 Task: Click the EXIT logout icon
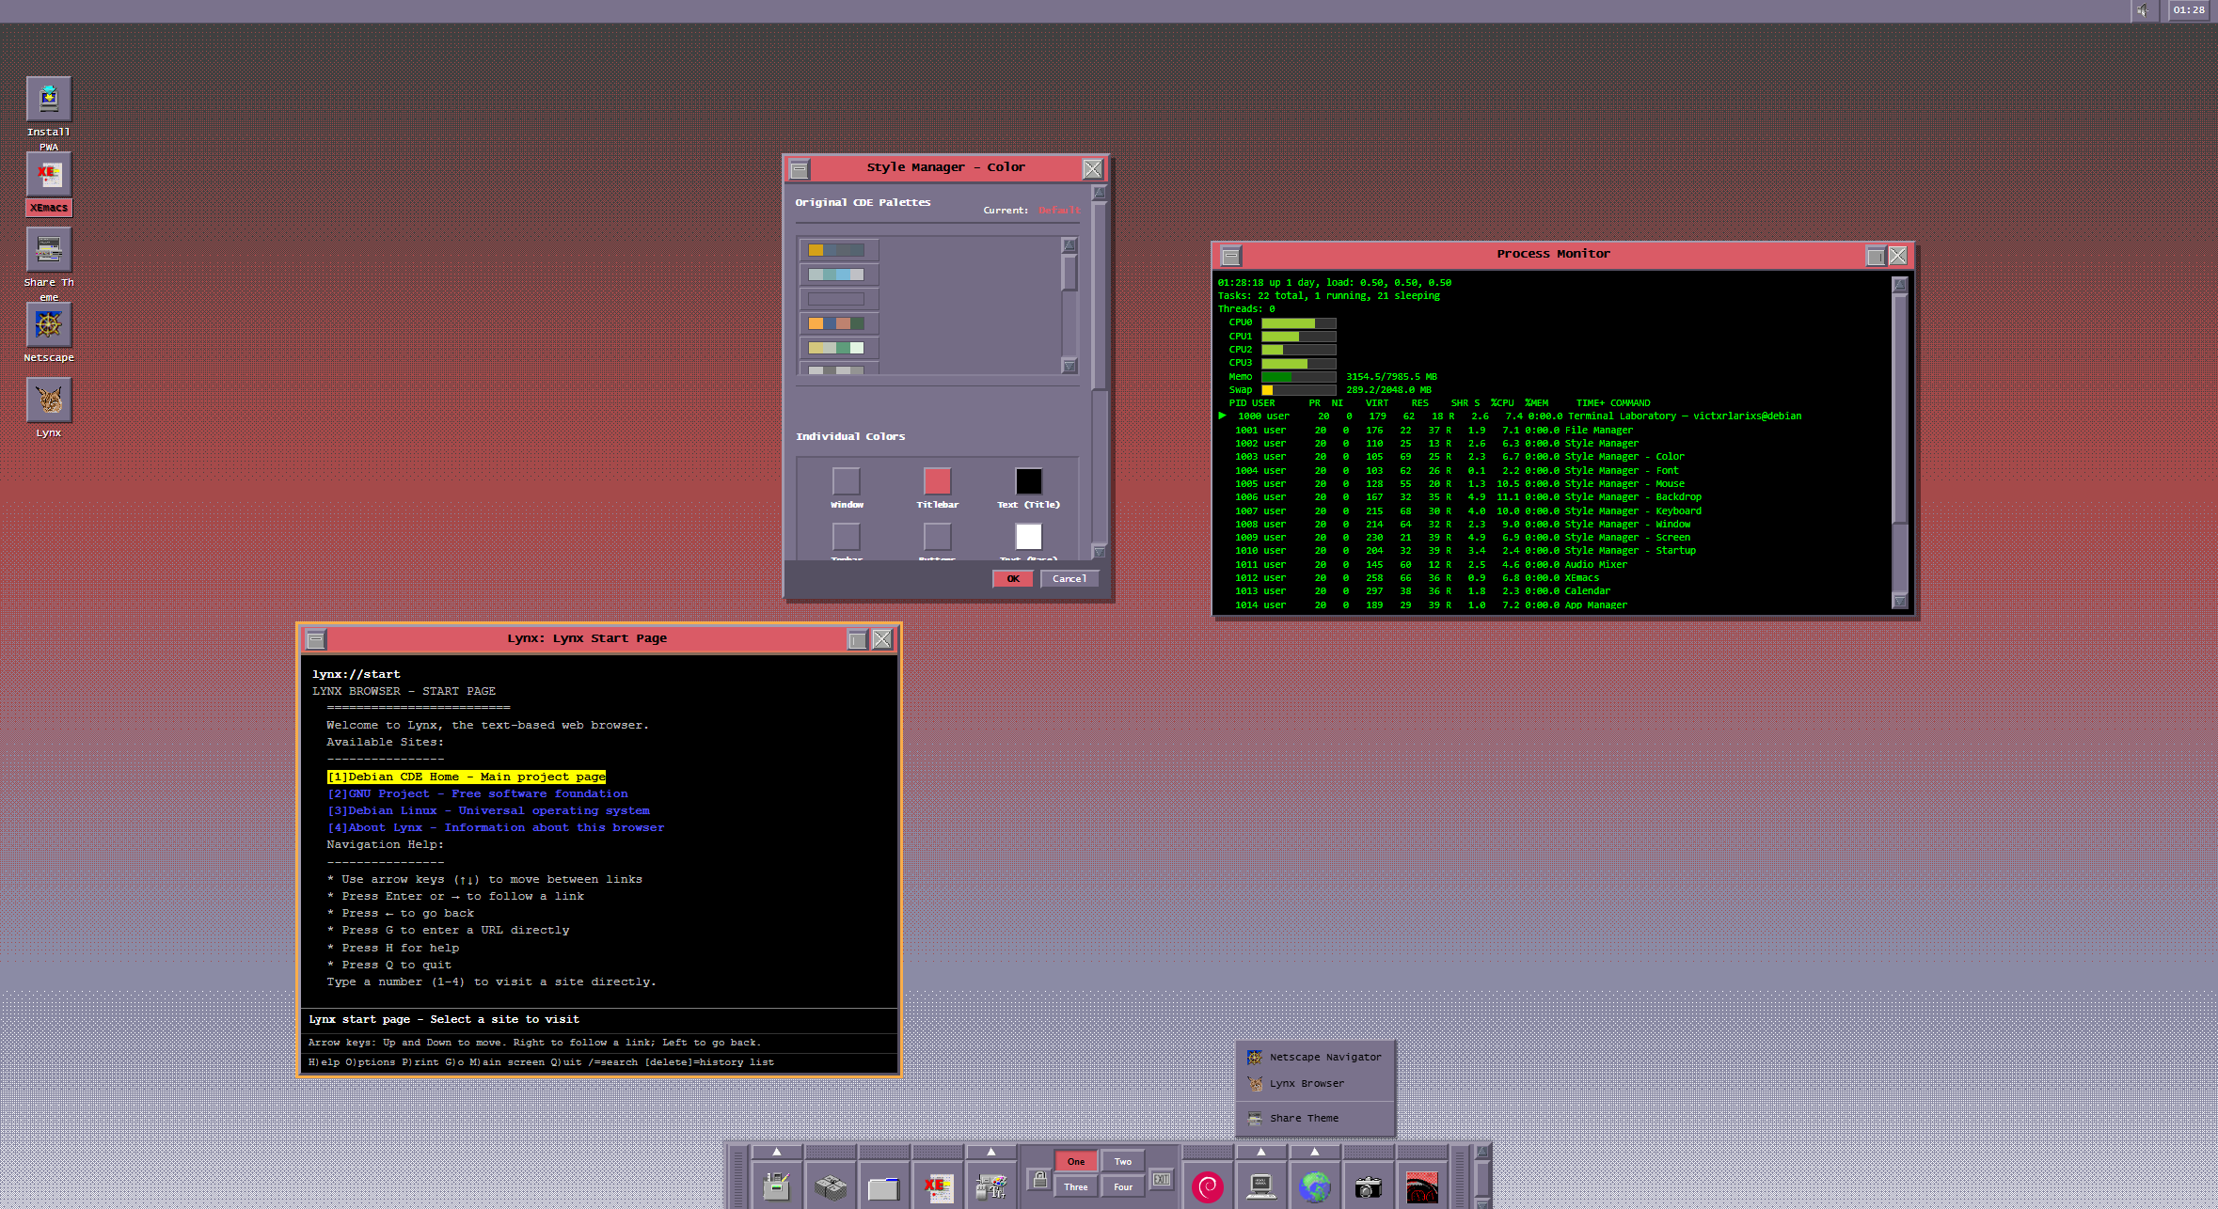[x=1162, y=1179]
